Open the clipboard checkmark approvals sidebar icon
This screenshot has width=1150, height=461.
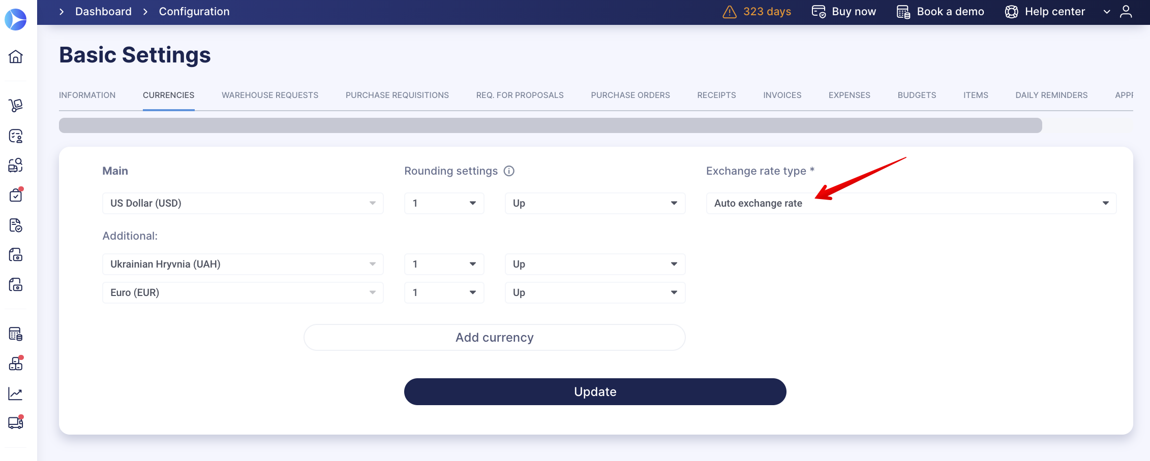point(16,195)
